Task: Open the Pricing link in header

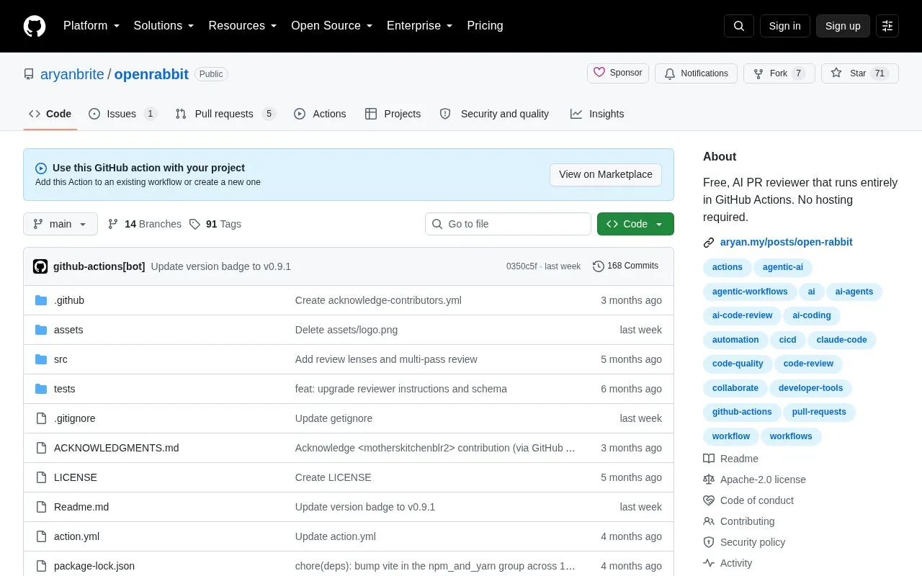Action: click(485, 26)
